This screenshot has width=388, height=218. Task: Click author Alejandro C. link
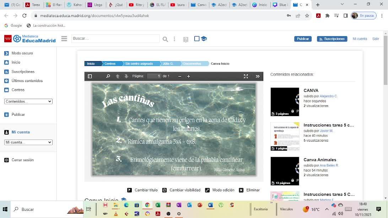click(x=328, y=96)
